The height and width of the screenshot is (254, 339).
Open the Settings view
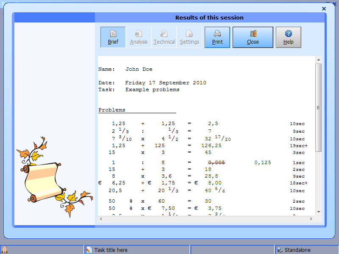click(x=189, y=37)
